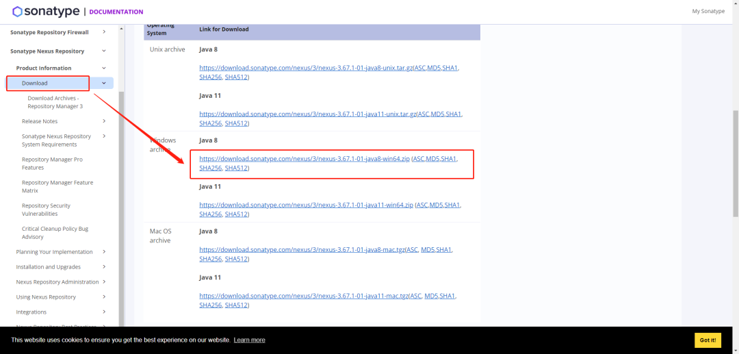Select Download in the sidebar
The width and height of the screenshot is (739, 354).
pyautogui.click(x=35, y=83)
